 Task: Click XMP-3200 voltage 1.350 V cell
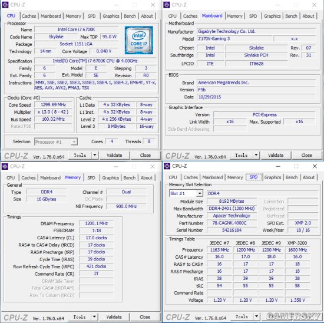coord(297,300)
